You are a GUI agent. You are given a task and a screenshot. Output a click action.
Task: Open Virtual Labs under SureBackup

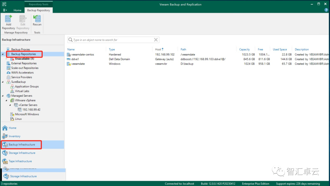(x=22, y=91)
